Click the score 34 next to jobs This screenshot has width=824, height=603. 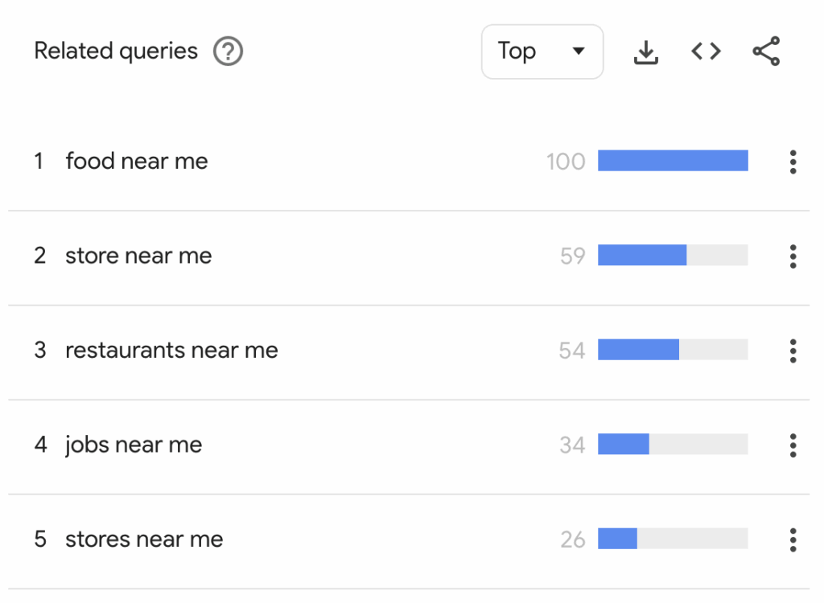(572, 445)
